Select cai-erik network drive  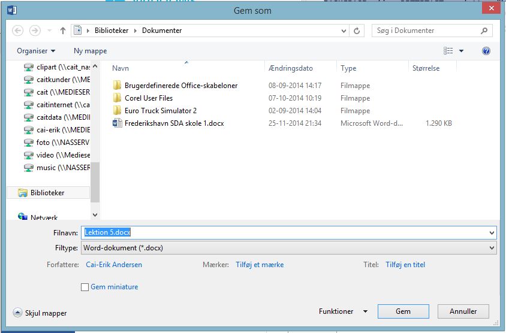[x=57, y=130]
